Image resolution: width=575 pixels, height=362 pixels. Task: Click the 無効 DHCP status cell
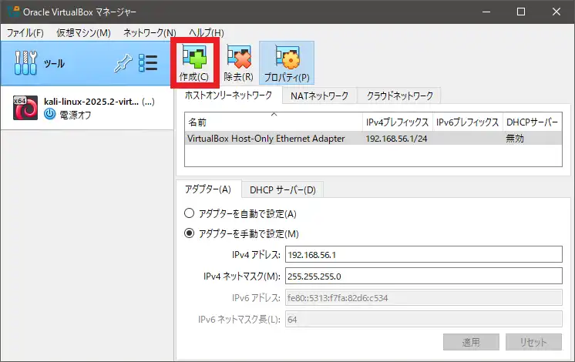pyautogui.click(x=515, y=139)
